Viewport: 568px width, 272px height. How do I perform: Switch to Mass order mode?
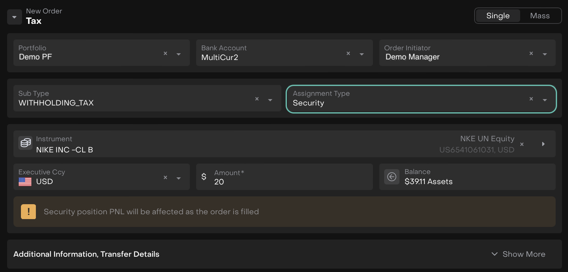[x=540, y=16]
